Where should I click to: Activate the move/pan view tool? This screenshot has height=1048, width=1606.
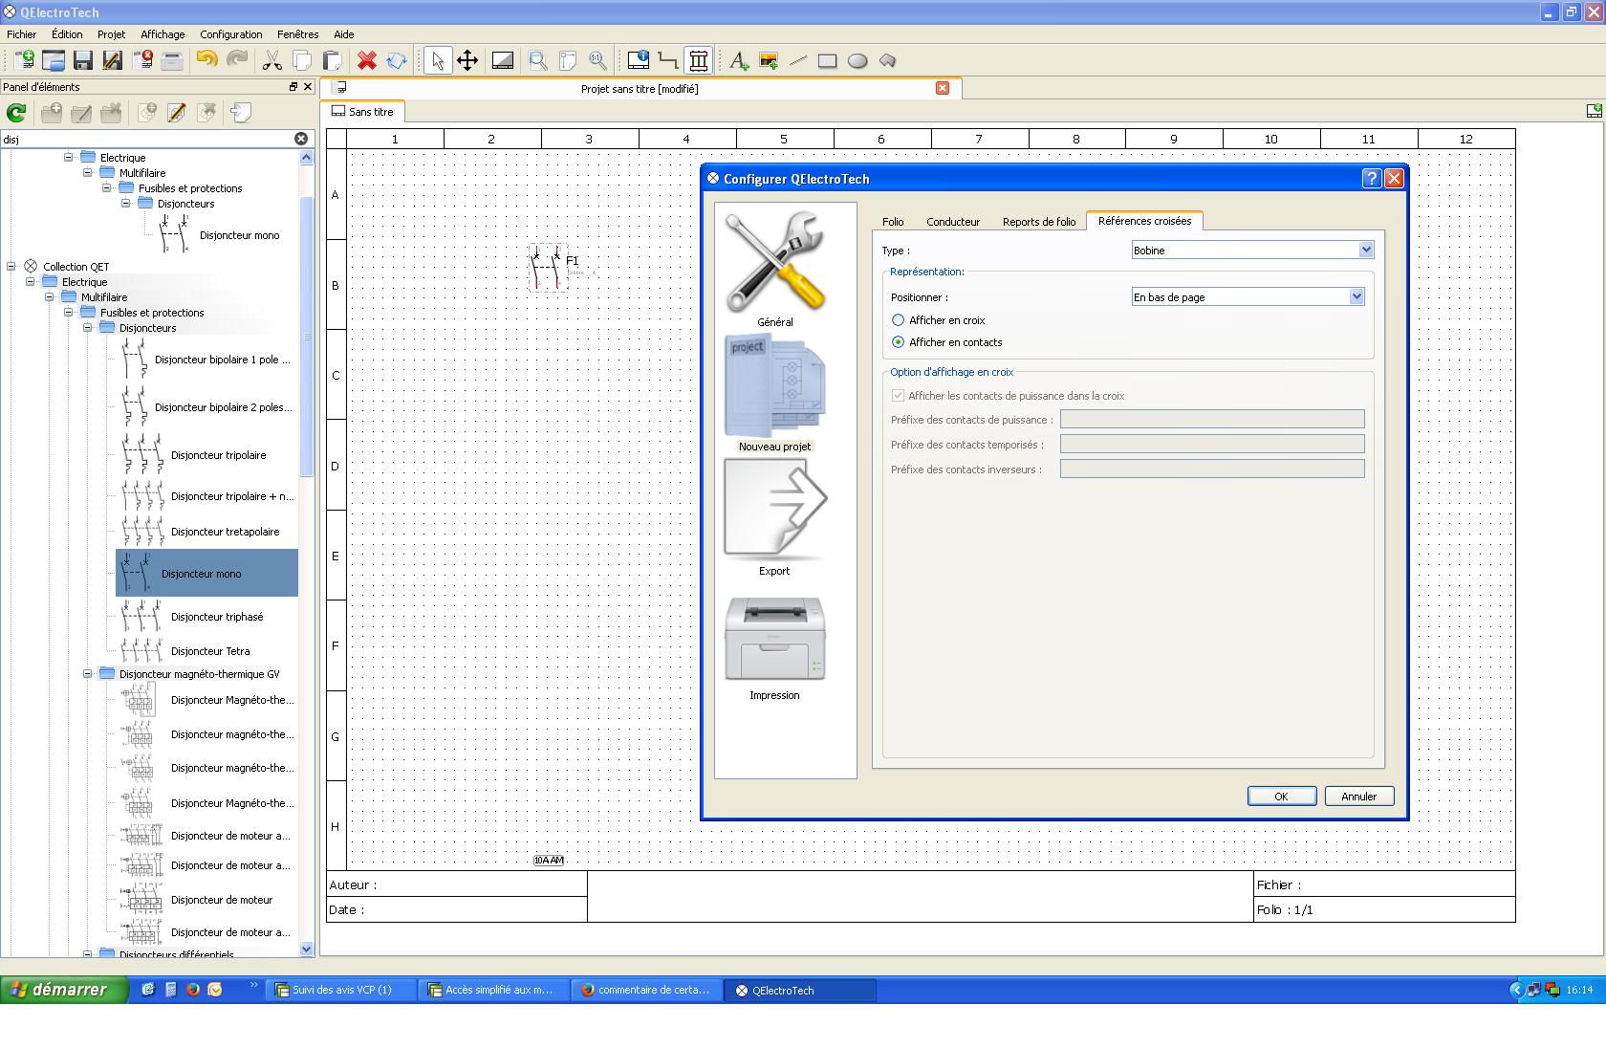[x=467, y=60]
